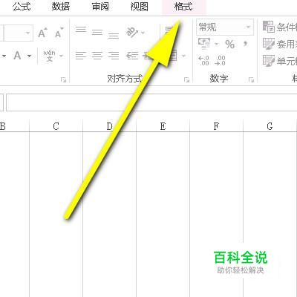Expand the phonetic guide dropdown arrow

tap(61, 56)
